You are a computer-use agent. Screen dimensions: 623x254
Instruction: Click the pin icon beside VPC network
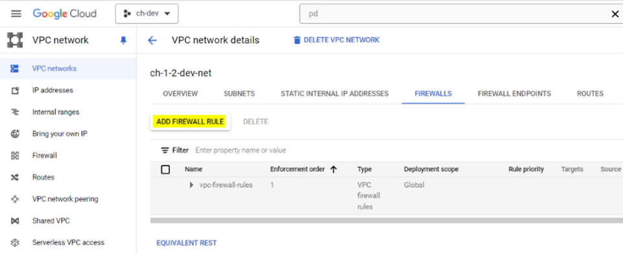123,40
